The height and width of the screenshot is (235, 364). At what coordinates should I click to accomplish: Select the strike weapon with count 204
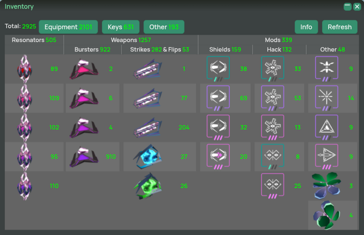click(147, 128)
